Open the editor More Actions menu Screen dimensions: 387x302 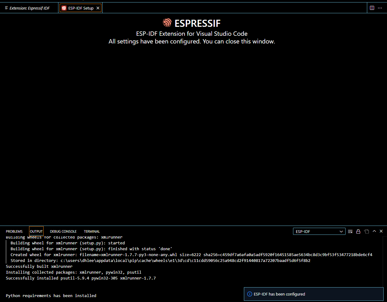tap(380, 8)
